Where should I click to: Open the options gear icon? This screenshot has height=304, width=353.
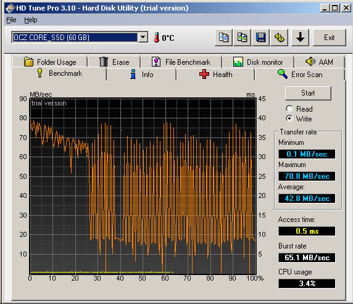pyautogui.click(x=279, y=38)
